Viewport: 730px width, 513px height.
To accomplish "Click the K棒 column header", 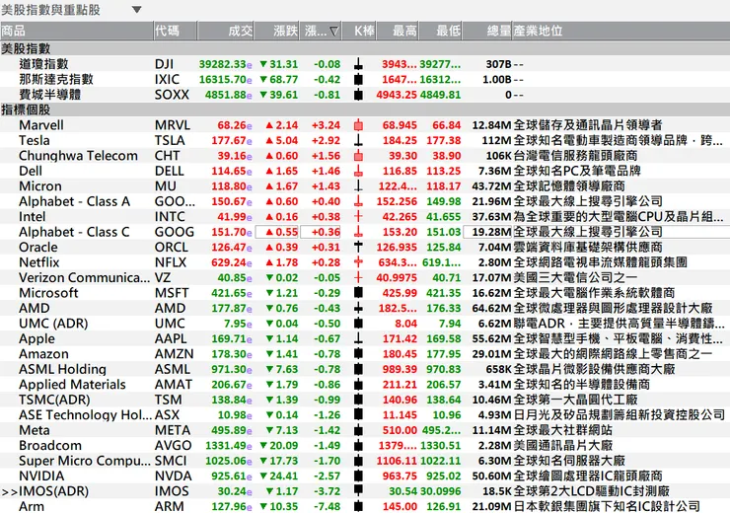I will tap(360, 32).
